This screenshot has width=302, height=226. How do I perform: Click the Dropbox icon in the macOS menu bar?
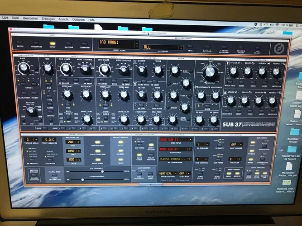(255, 24)
